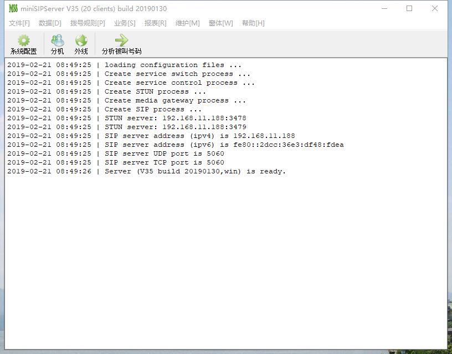Click window title 'miniSIPServer V35 (20 clients) build 20190130'
This screenshot has height=354, width=452.
[x=94, y=9]
